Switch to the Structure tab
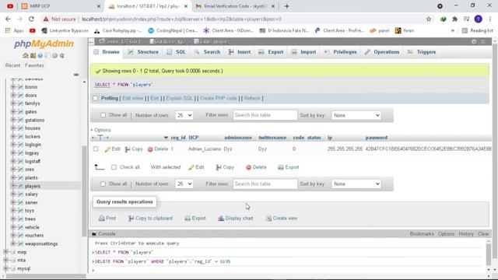The width and height of the screenshot is (498, 280). pyautogui.click(x=143, y=52)
